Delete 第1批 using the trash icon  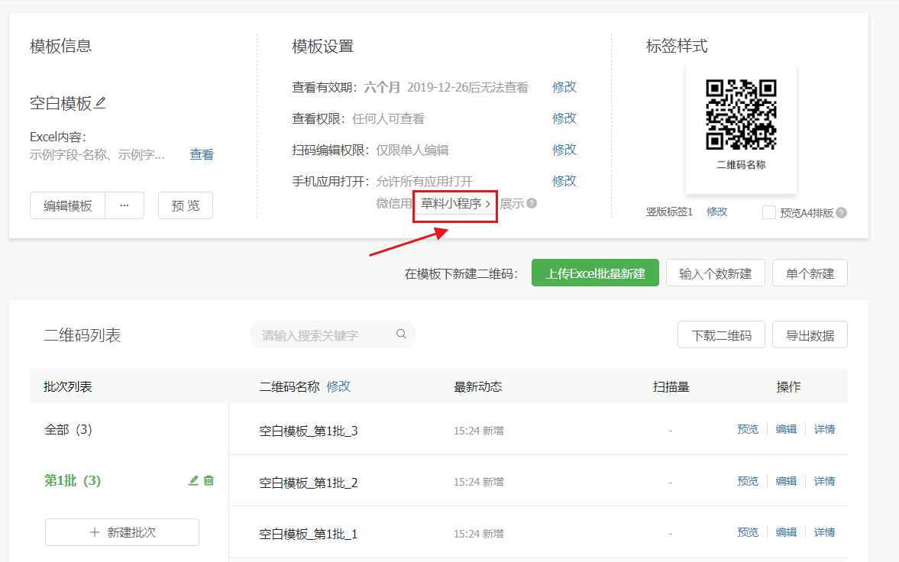[209, 480]
